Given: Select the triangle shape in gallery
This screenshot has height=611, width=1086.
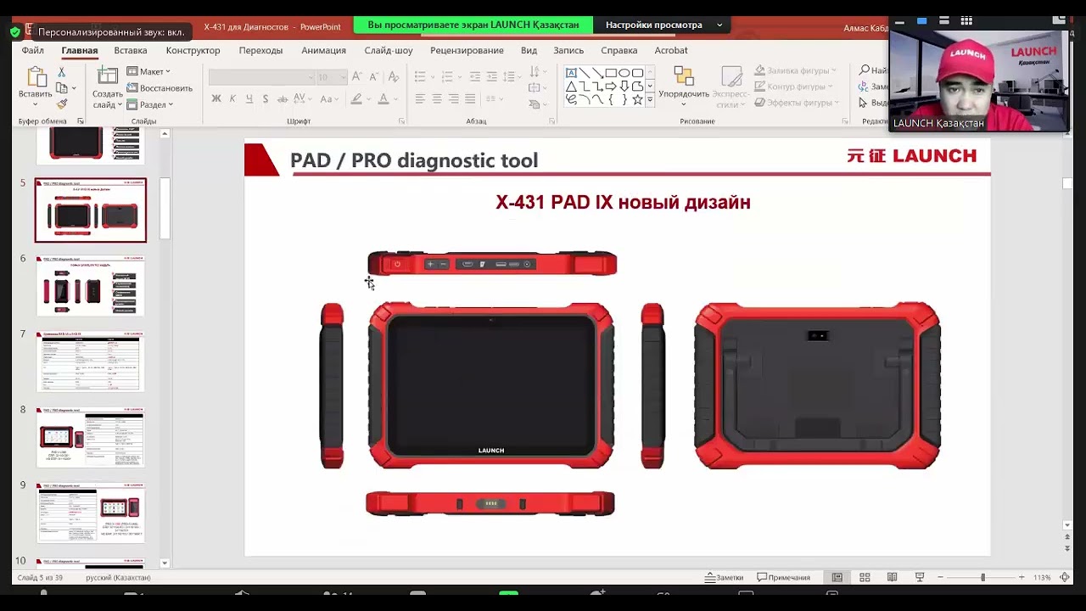Looking at the screenshot, I should [571, 87].
